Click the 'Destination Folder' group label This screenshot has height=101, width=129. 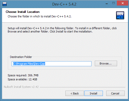click(21, 57)
